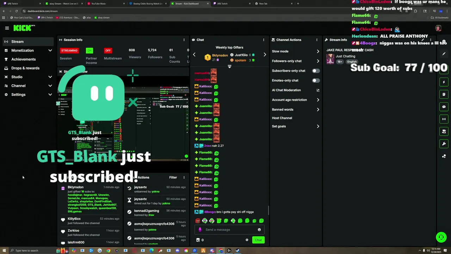Toggle Subscribers-only chat switch
This screenshot has width=451, height=254.
[316, 71]
